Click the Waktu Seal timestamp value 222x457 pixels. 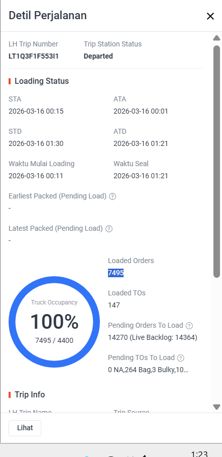[x=141, y=176]
